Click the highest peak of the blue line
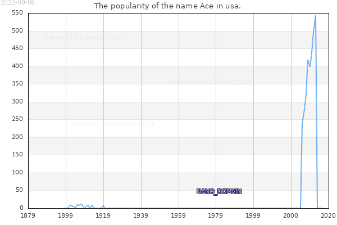 pyautogui.click(x=316, y=16)
